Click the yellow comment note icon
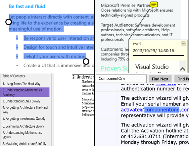Viewport: 189px width, 146px height. (154, 5)
